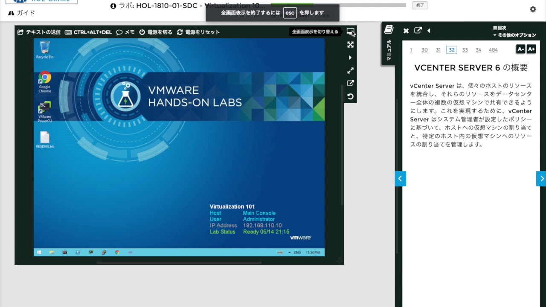Pop out the manual into a new window
This screenshot has width=546, height=307.
click(x=418, y=31)
